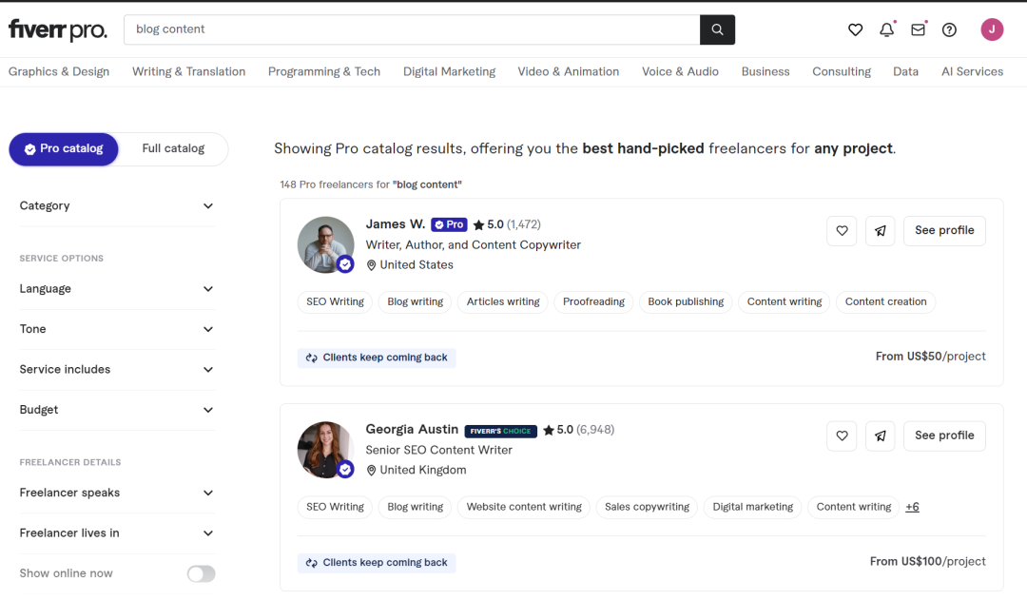The image size is (1027, 600).
Task: Click Georgia Austin's Fiverr's Choice badge
Action: (501, 431)
